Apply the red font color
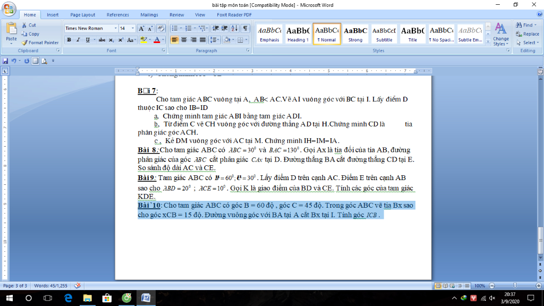This screenshot has width=544, height=306. 157,40
